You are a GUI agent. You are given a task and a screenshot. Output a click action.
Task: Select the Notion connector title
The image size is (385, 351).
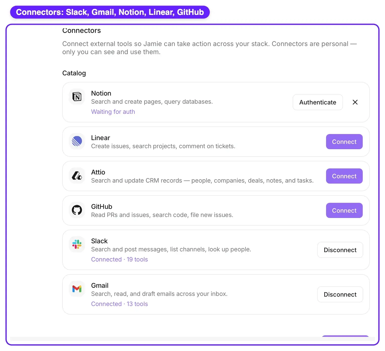tap(101, 93)
